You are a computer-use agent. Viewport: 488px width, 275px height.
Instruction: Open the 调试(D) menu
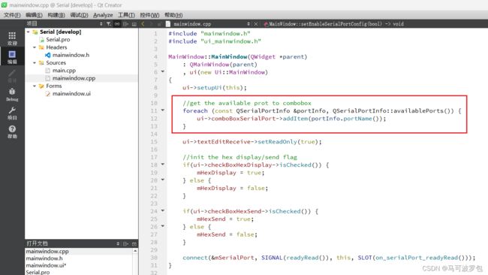79,15
